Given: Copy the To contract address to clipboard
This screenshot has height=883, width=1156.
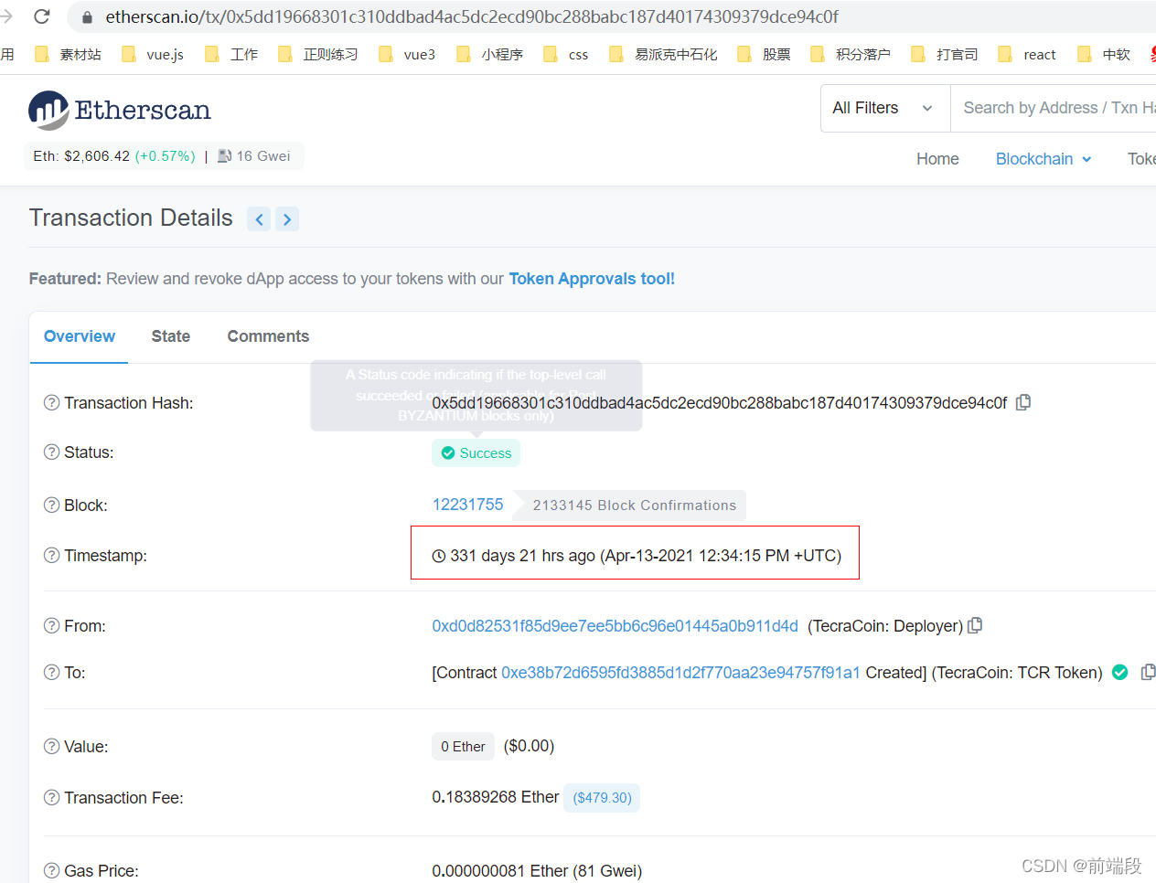Looking at the screenshot, I should click(1148, 672).
